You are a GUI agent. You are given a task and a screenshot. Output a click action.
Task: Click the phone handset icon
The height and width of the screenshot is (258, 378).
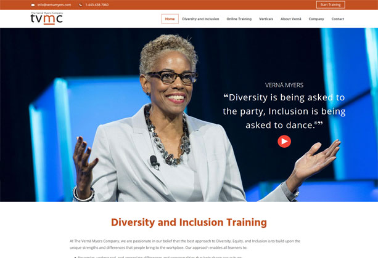point(81,5)
